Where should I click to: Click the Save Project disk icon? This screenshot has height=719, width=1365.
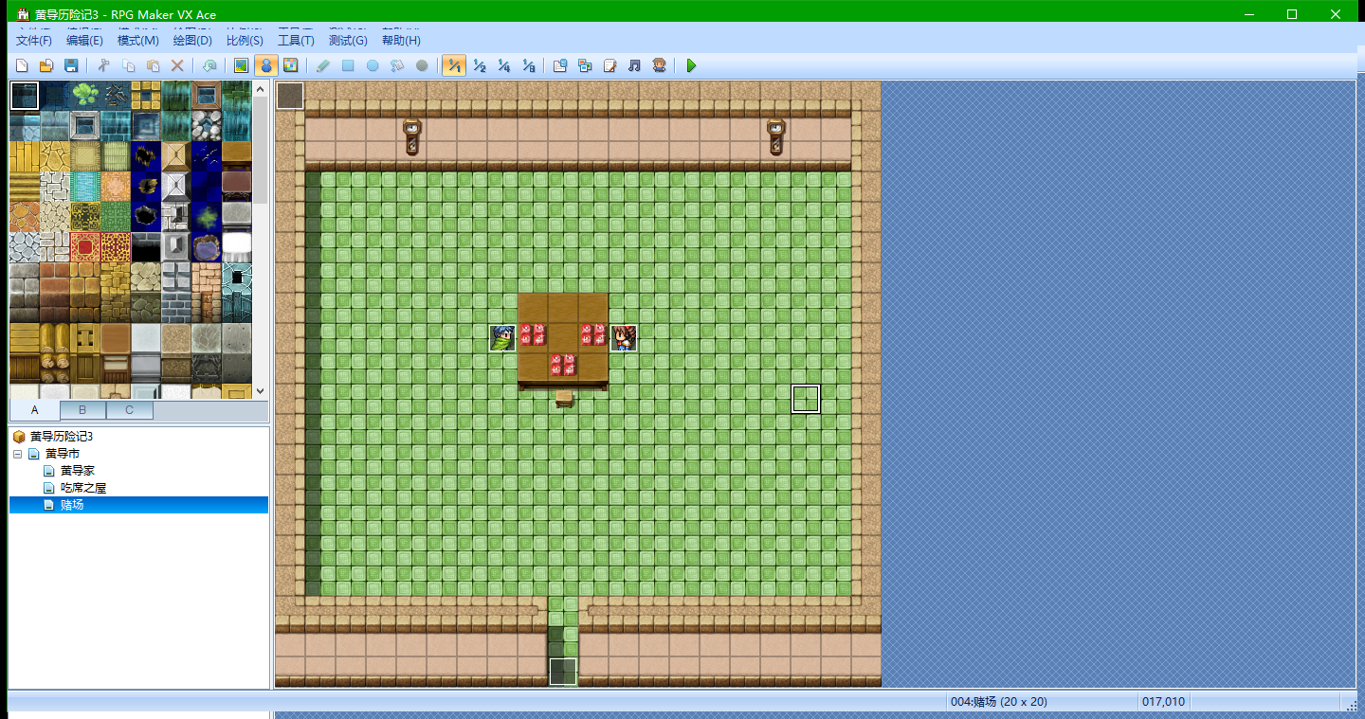pos(70,65)
